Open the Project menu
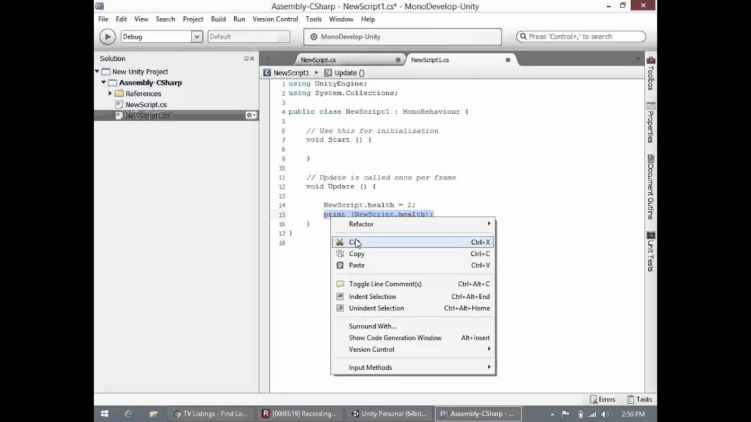The image size is (751, 422). pyautogui.click(x=193, y=19)
